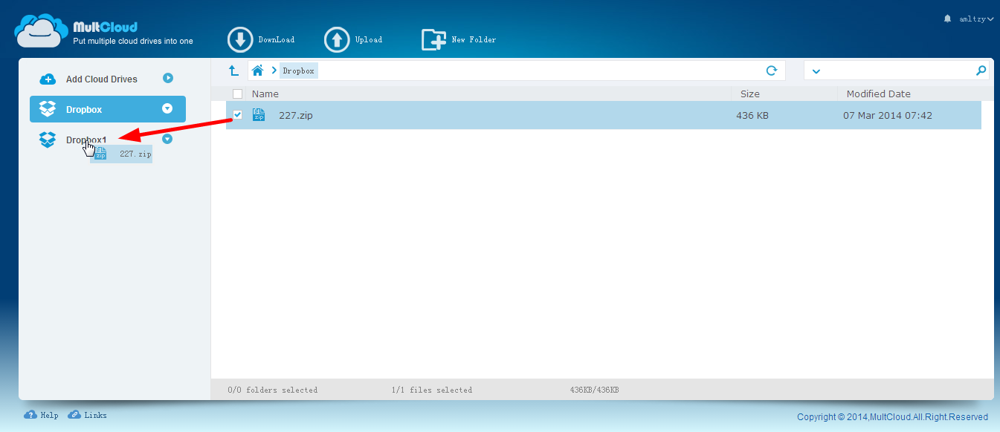Go to the home root icon
The image size is (1000, 432).
(x=258, y=71)
